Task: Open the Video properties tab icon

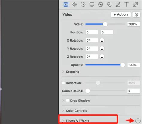Action: point(66,5)
